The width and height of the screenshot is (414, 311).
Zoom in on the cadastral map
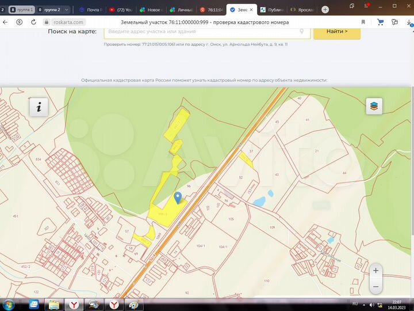375,271
